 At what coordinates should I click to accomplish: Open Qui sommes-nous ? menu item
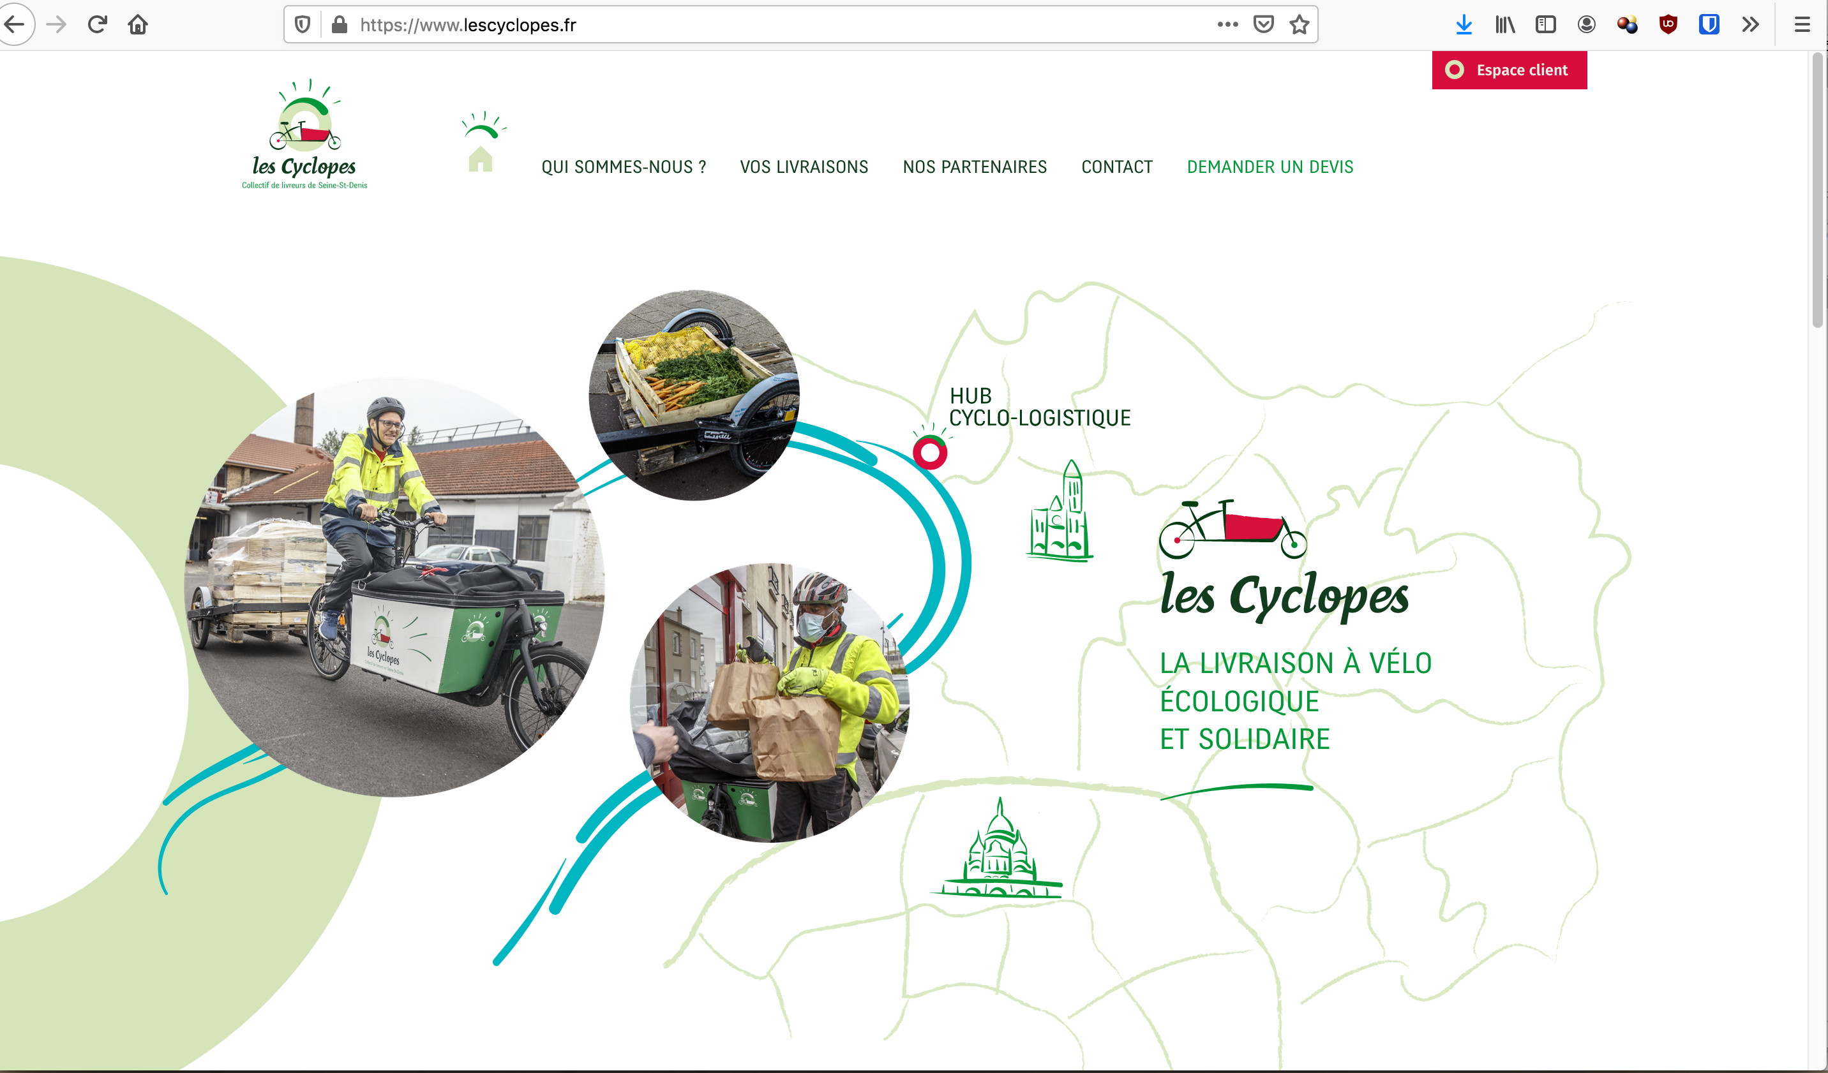pos(623,166)
